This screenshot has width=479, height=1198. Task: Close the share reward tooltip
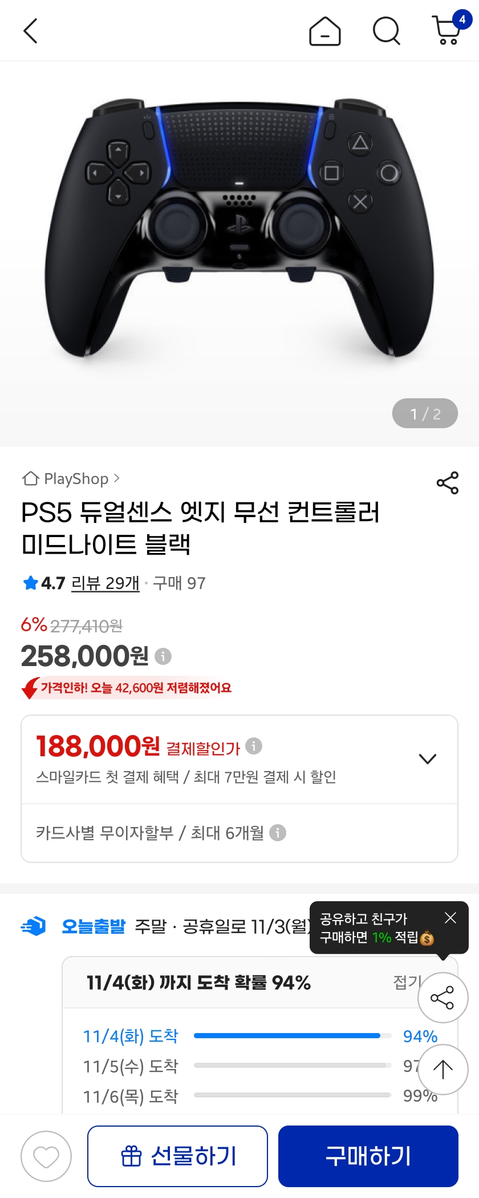coord(450,918)
